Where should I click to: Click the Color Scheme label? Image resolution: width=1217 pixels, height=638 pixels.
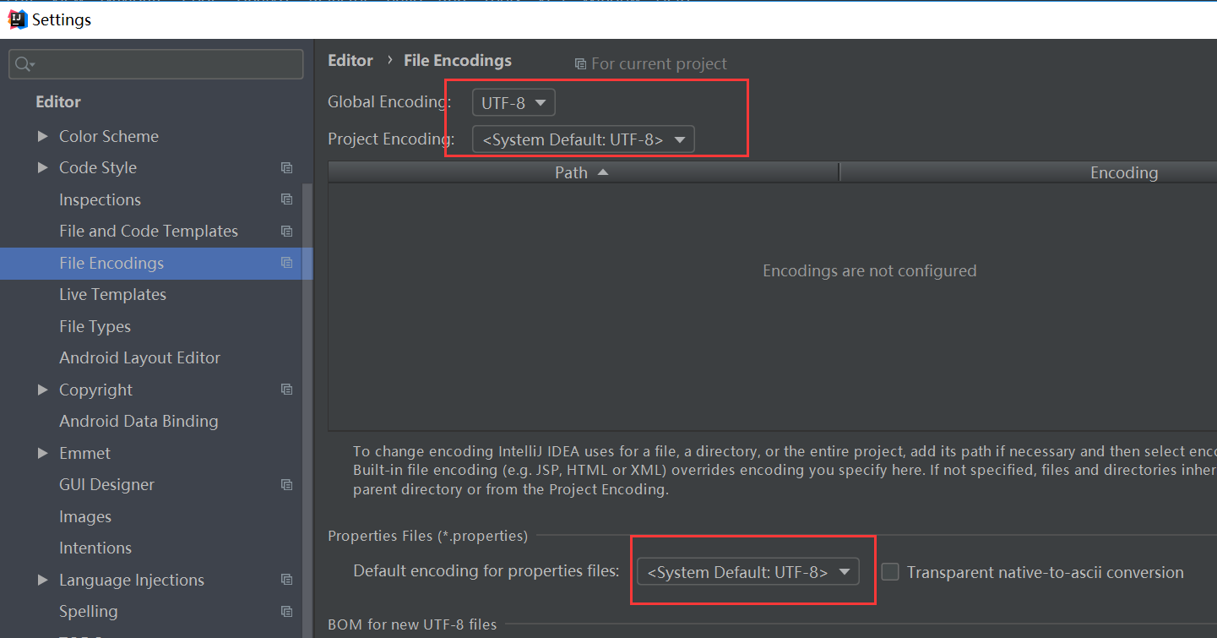(x=109, y=136)
